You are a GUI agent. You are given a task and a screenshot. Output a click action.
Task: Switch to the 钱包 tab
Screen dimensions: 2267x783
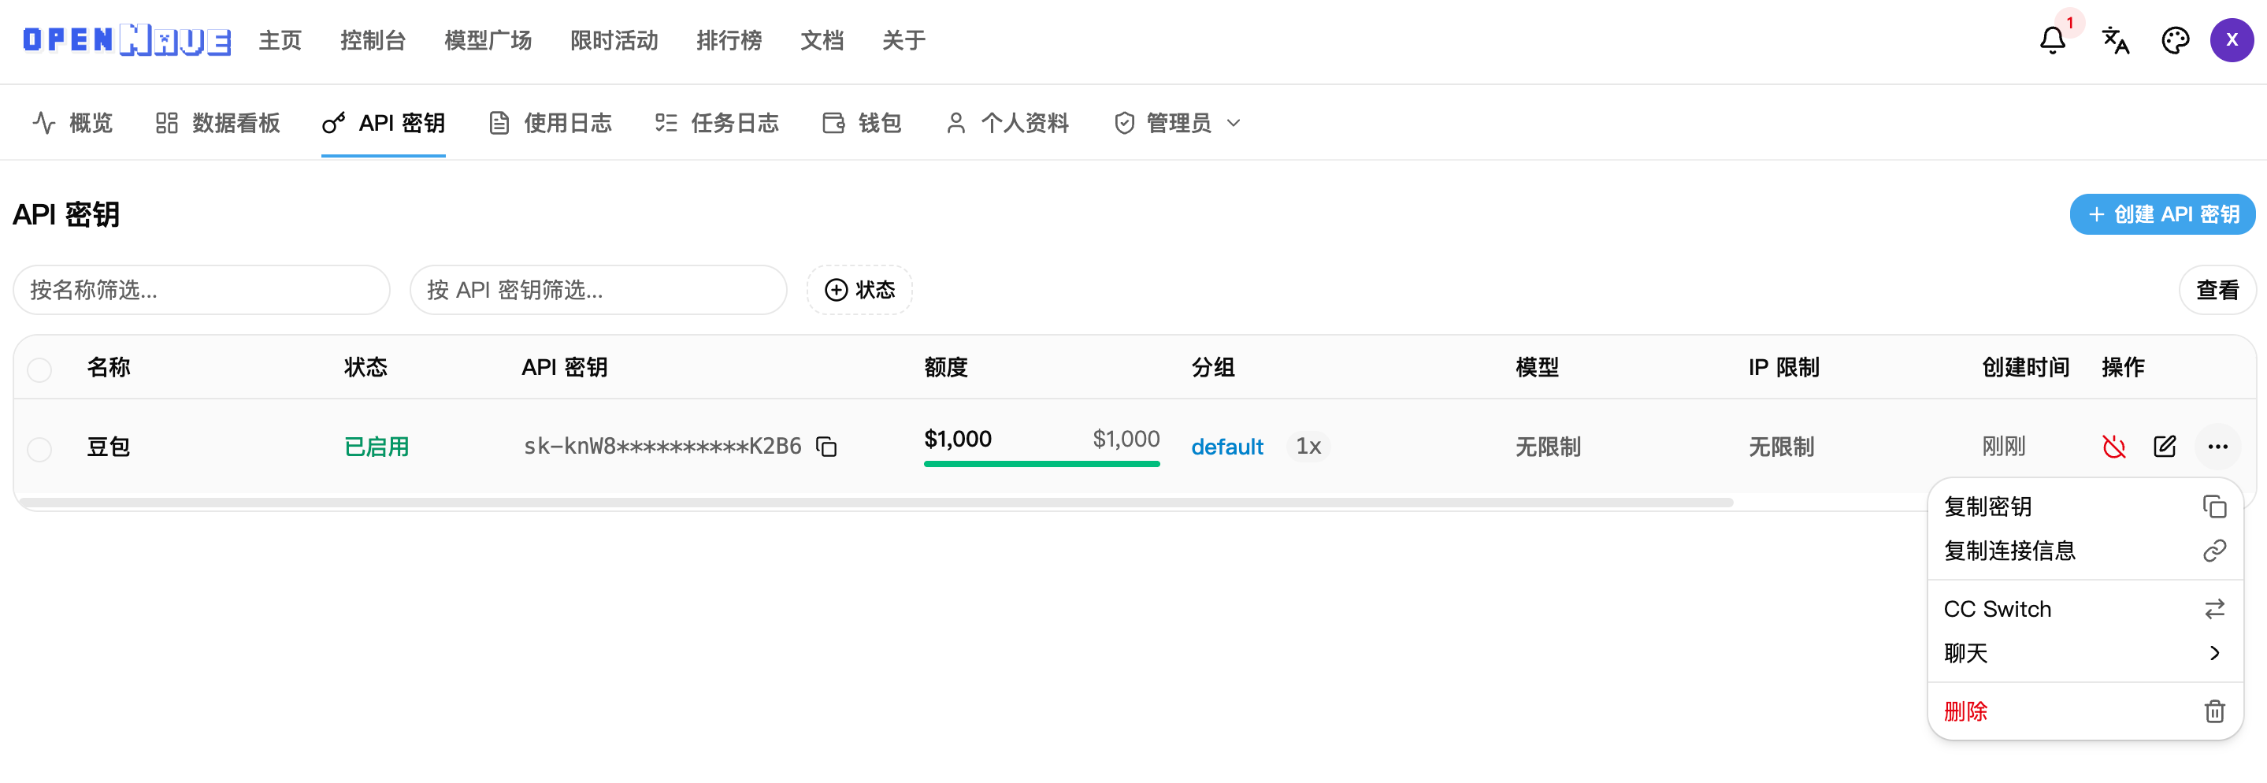pyautogui.click(x=862, y=123)
